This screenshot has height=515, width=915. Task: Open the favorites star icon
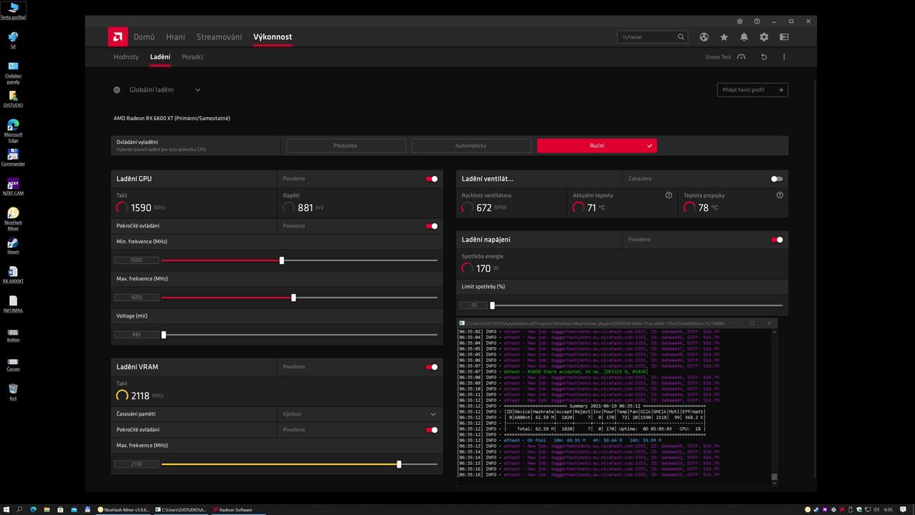[x=724, y=36]
